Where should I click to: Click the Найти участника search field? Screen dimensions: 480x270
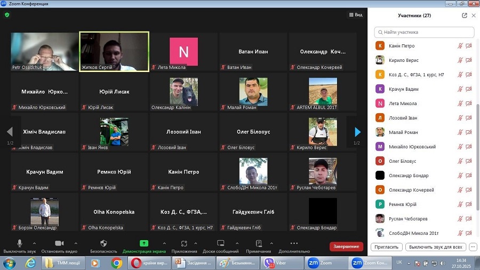click(x=425, y=32)
